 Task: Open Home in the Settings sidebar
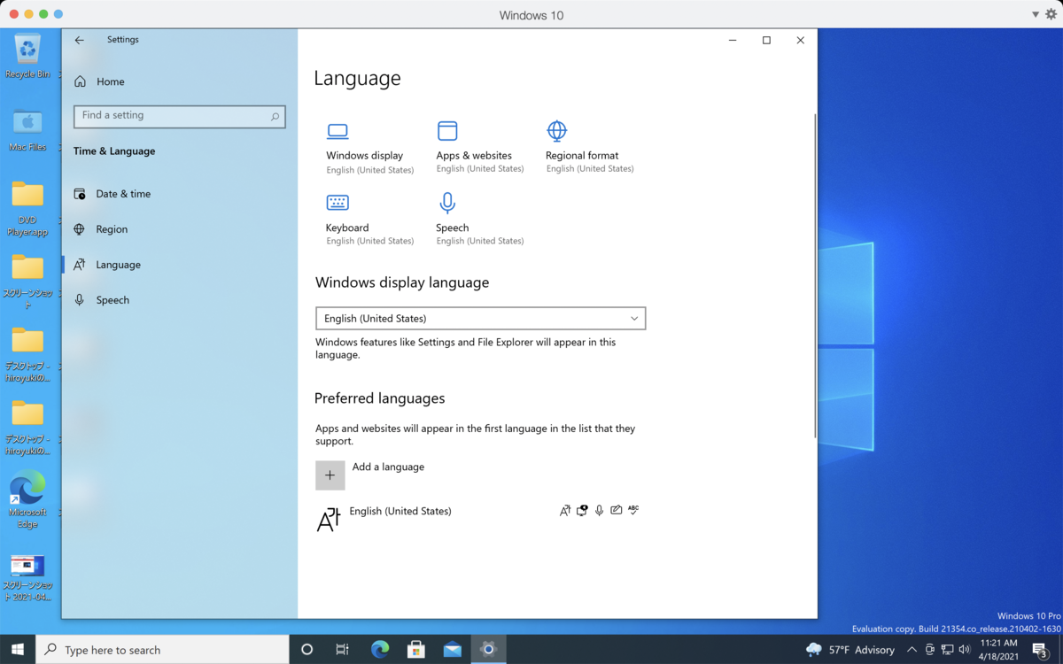[x=99, y=81]
